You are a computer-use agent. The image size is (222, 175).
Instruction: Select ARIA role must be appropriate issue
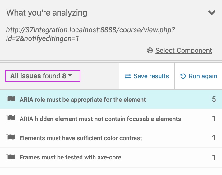pyautogui.click(x=111, y=99)
